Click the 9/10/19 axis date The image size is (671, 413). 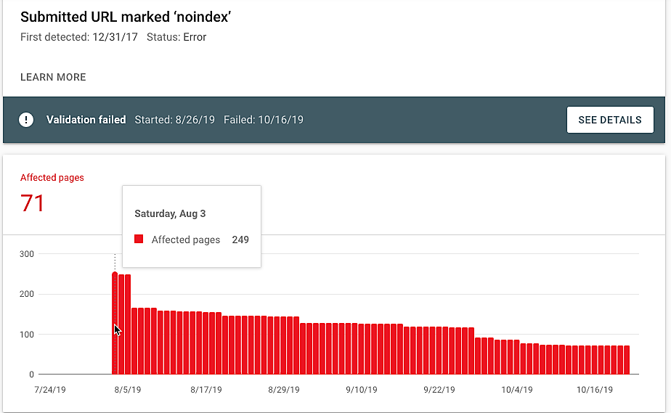point(362,390)
